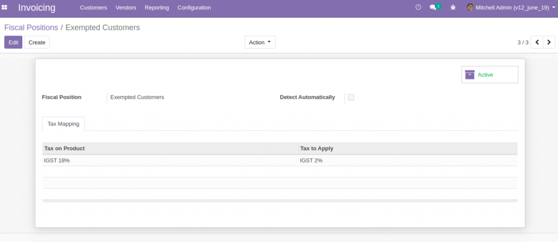Open the Customers menu
The image size is (558, 242).
click(93, 8)
